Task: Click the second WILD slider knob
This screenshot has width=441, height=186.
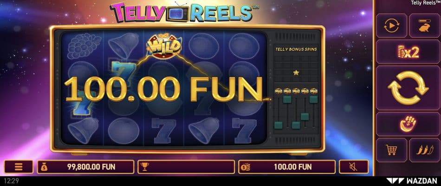Action: [x=287, y=99]
